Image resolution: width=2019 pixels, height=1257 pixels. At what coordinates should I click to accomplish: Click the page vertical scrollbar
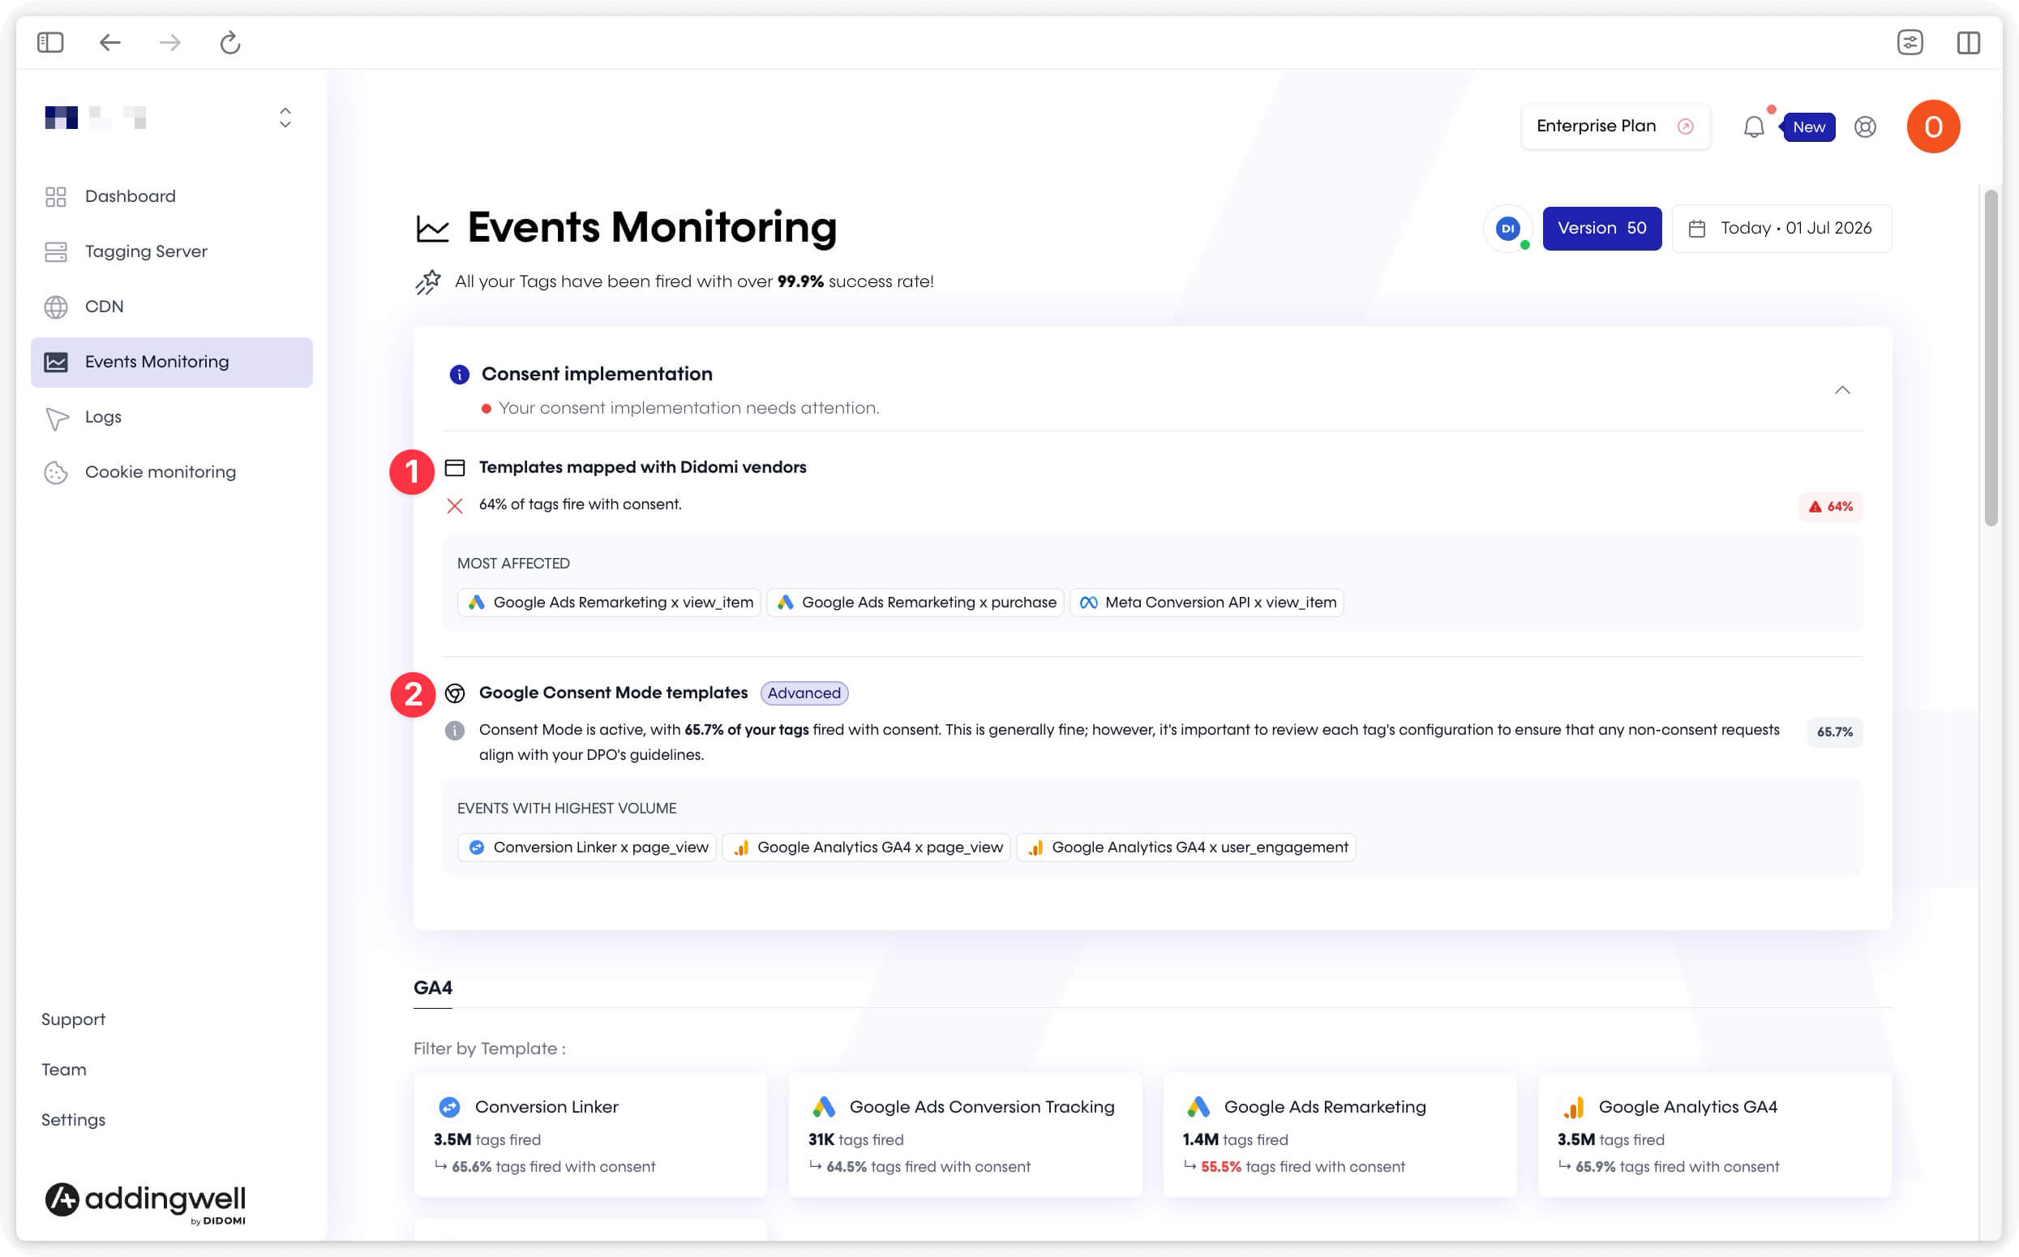pos(1991,358)
